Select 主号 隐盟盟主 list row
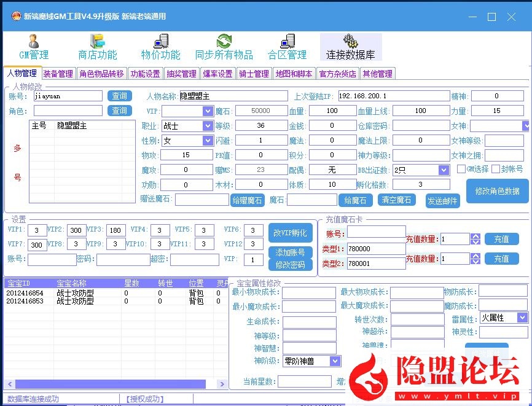Image resolution: width=532 pixels, height=406 pixels. tap(82, 126)
